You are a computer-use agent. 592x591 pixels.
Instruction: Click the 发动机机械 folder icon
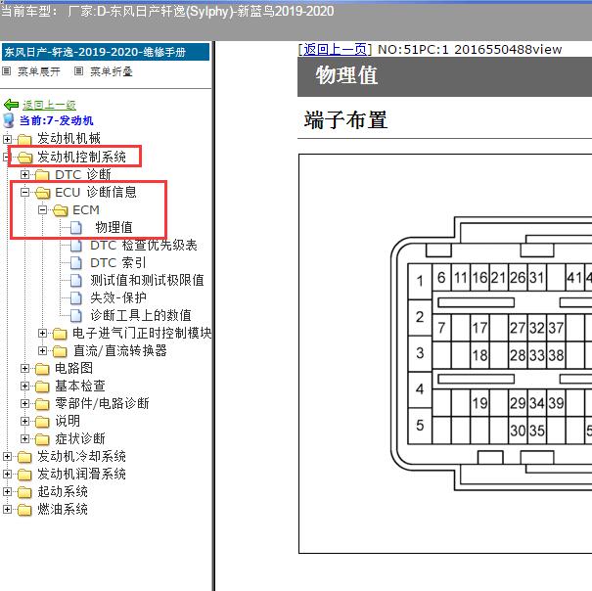(x=24, y=139)
